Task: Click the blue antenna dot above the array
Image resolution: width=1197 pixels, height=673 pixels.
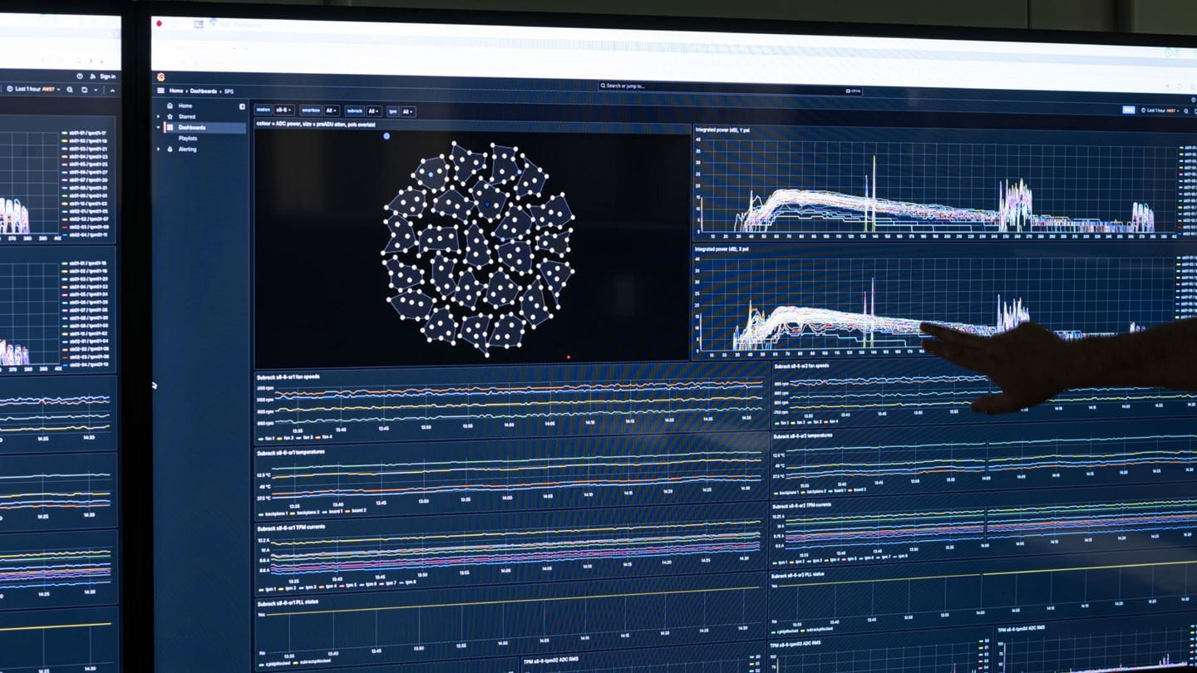Action: point(387,136)
